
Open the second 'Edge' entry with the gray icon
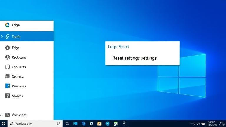[27, 48]
